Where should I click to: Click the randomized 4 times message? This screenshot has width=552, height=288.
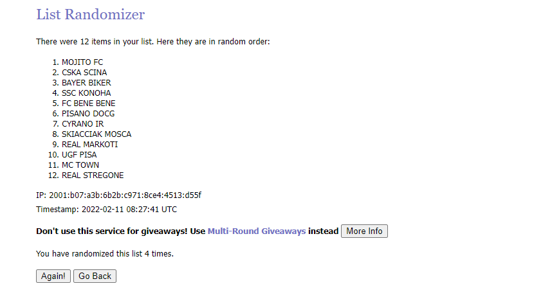pos(105,254)
